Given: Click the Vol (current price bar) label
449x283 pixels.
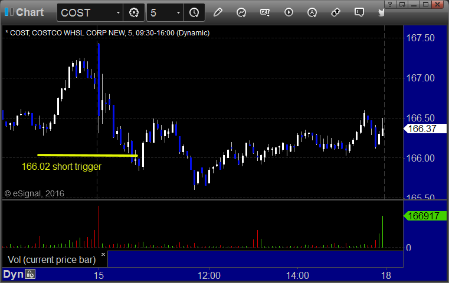Looking at the screenshot, I should pyautogui.click(x=52, y=259).
